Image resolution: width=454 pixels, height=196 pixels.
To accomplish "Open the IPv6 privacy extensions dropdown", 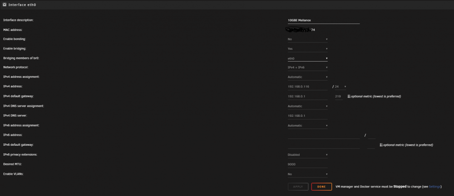I will point(307,155).
